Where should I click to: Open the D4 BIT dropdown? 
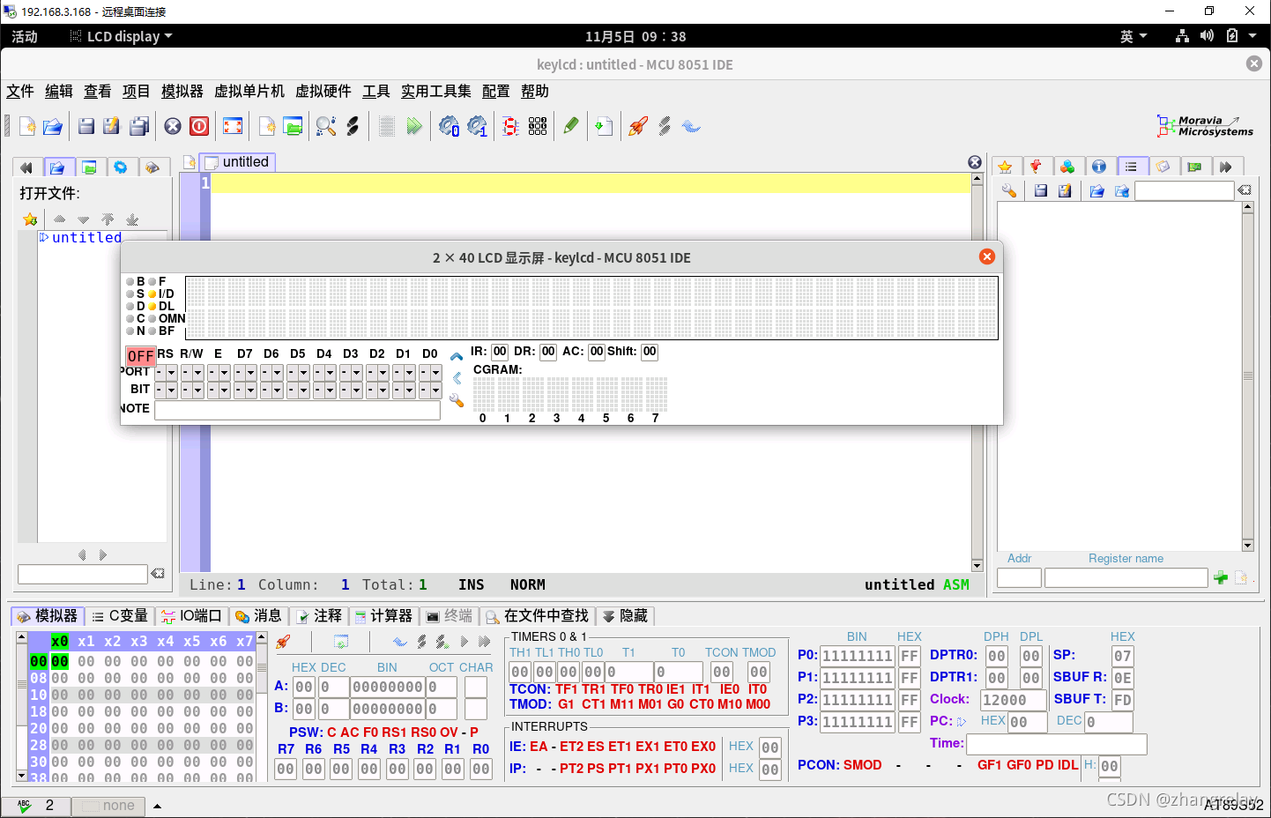click(x=324, y=390)
